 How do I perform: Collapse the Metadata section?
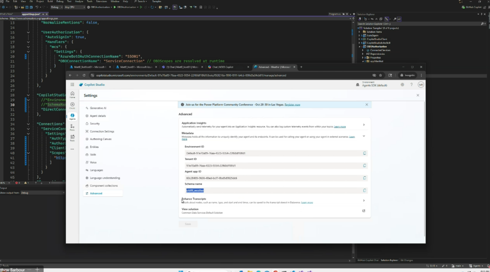tap(364, 136)
